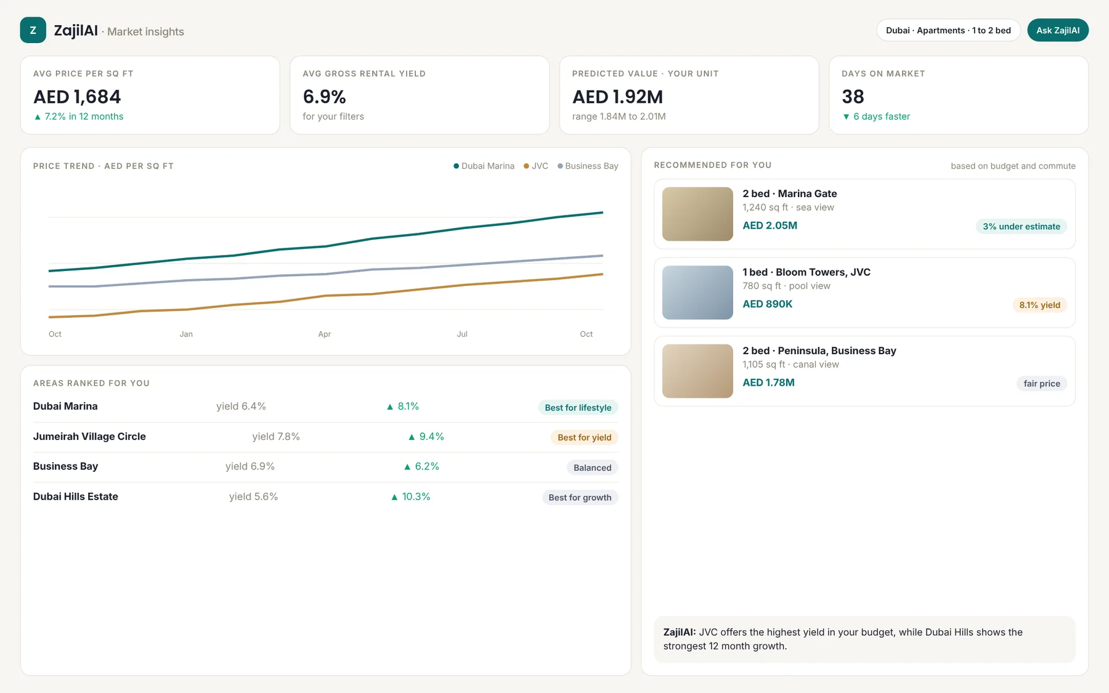Click the 7.2% in 12 months change

(78, 116)
